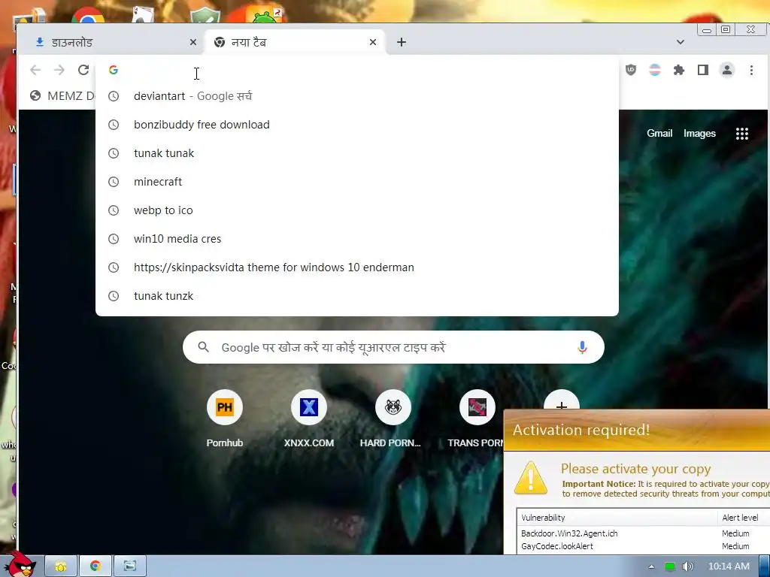Click the Google search box
The image size is (770, 577).
coord(393,347)
